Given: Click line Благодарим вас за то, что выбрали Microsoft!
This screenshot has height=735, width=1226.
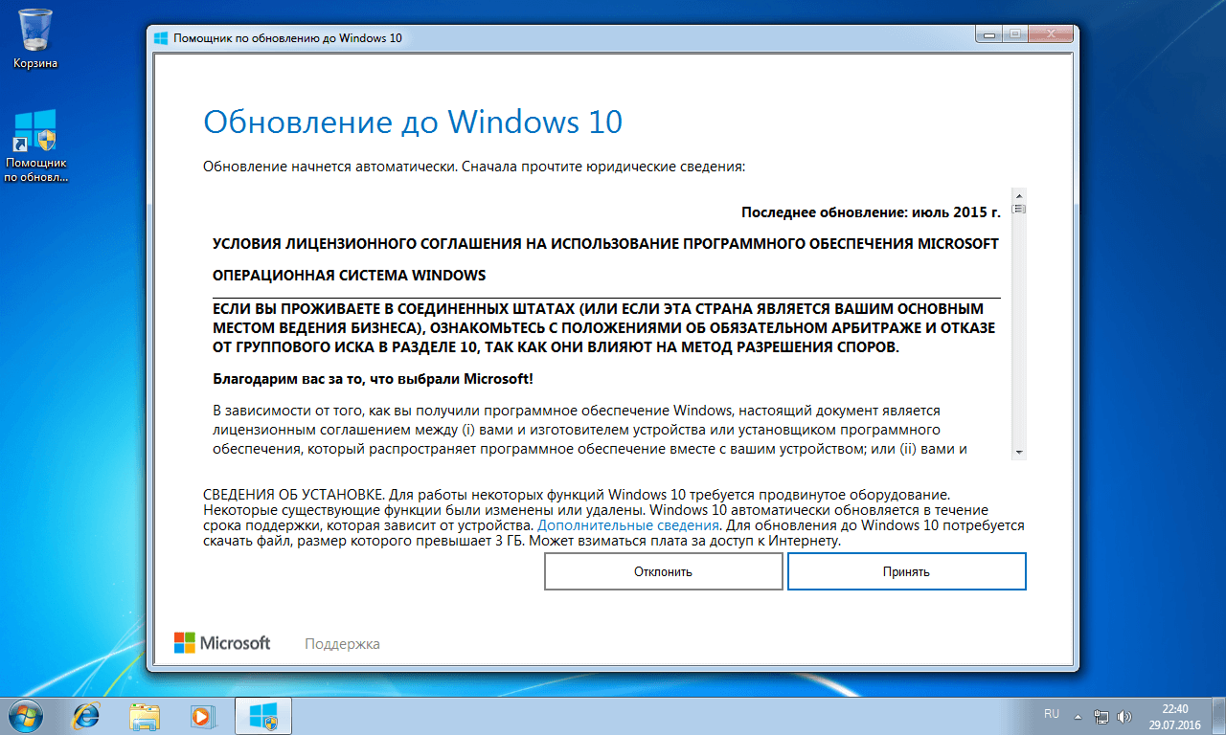Looking at the screenshot, I should [x=373, y=378].
